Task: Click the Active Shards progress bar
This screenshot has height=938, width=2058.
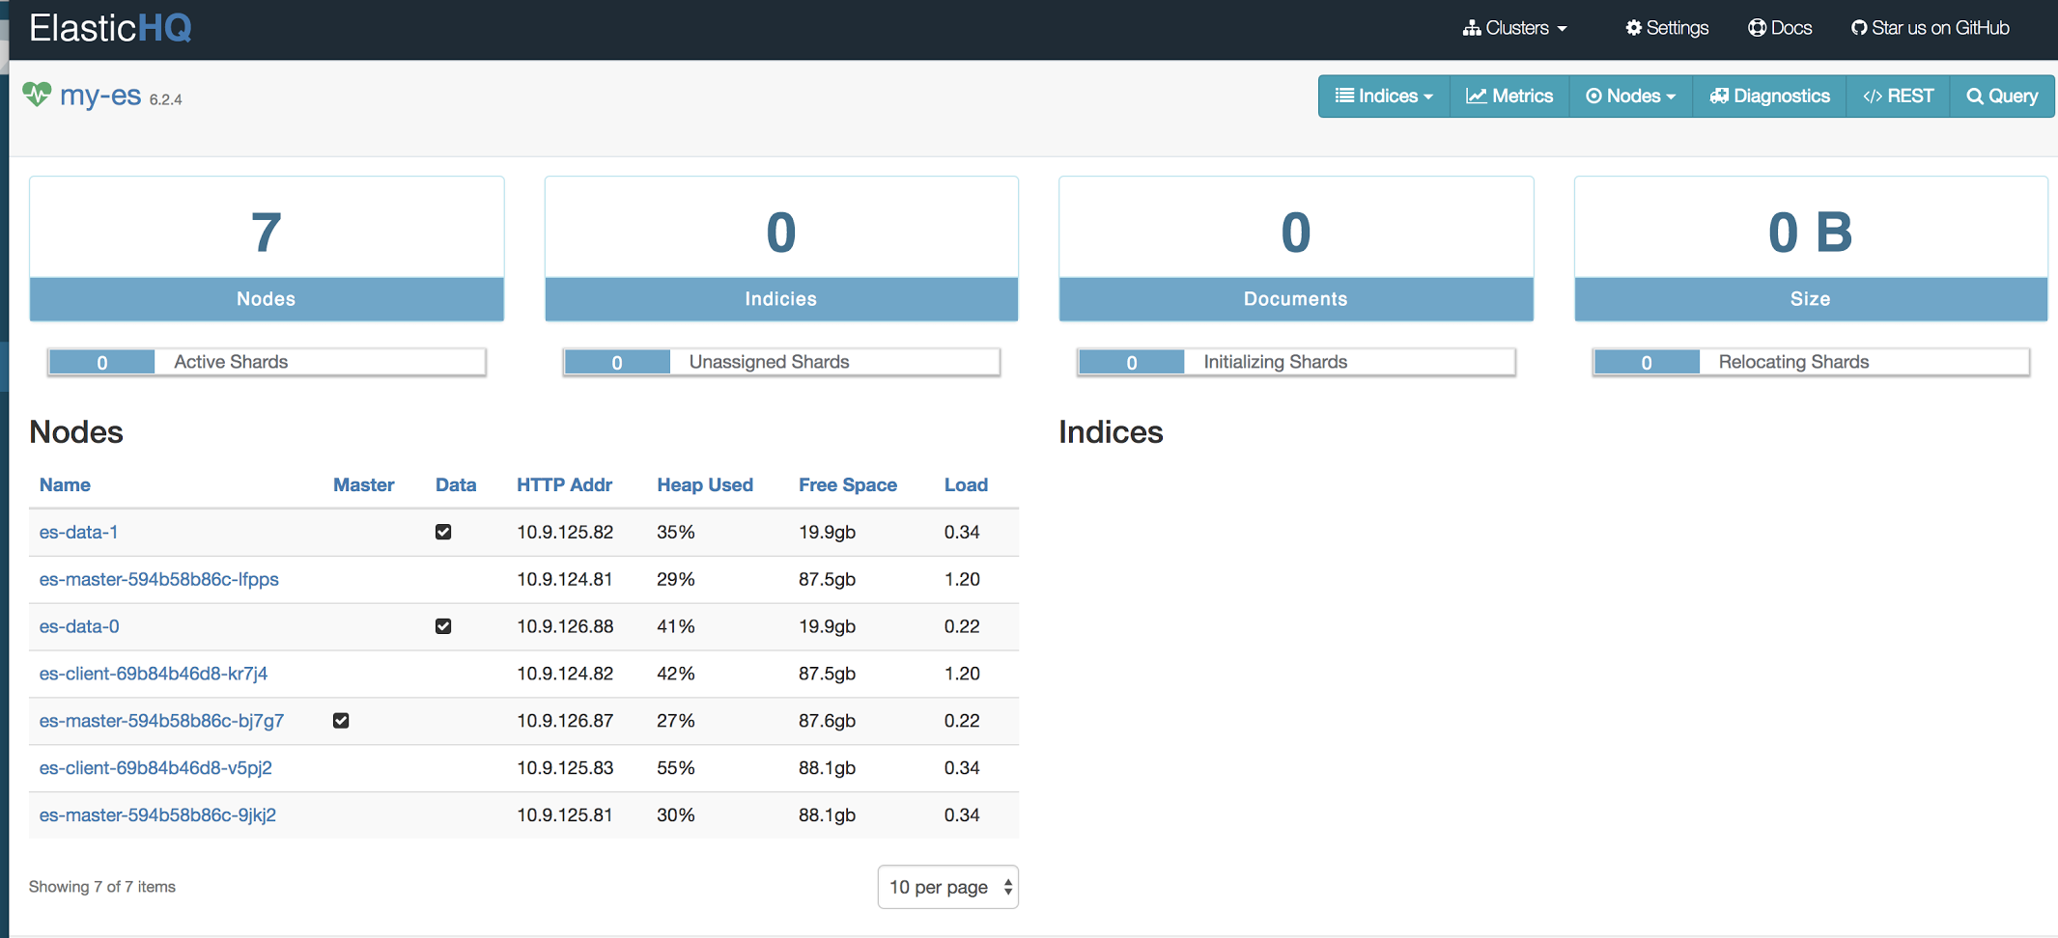Action: click(267, 362)
